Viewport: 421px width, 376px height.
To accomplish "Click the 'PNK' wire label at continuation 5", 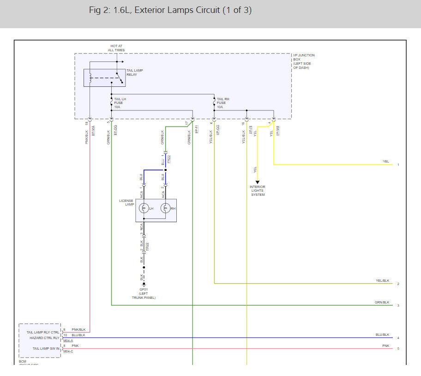I will coord(386,346).
